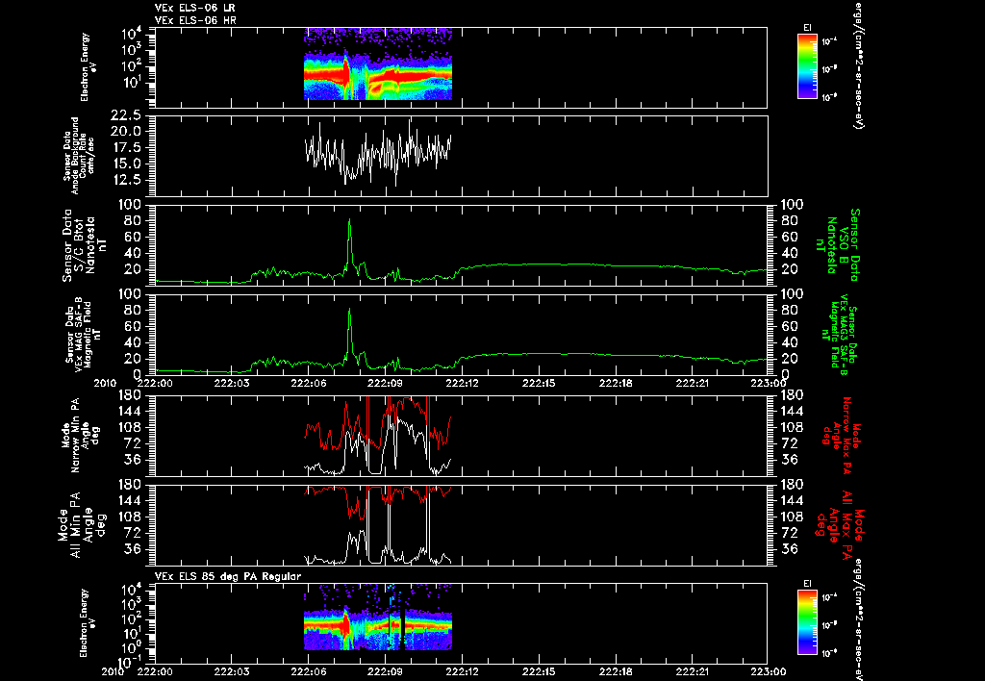Click the 222:03 label under the MAG SAF-B panel

[x=232, y=383]
